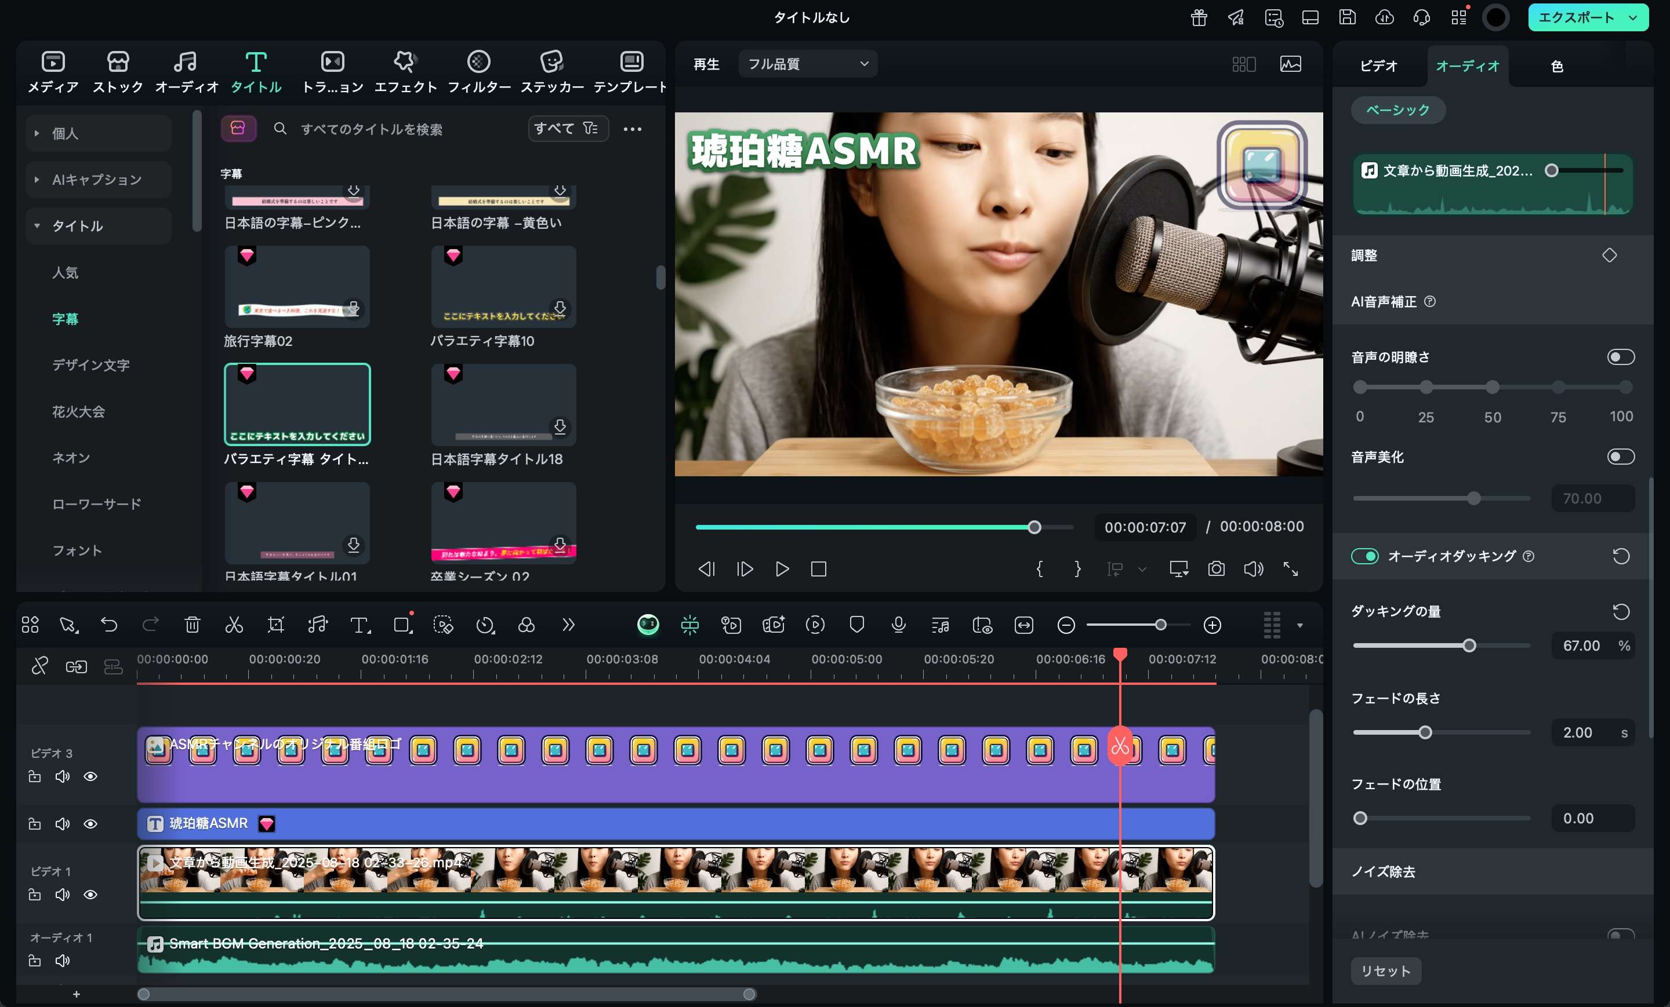Expand the AIキャプション category
This screenshot has width=1670, height=1007.
coord(99,180)
